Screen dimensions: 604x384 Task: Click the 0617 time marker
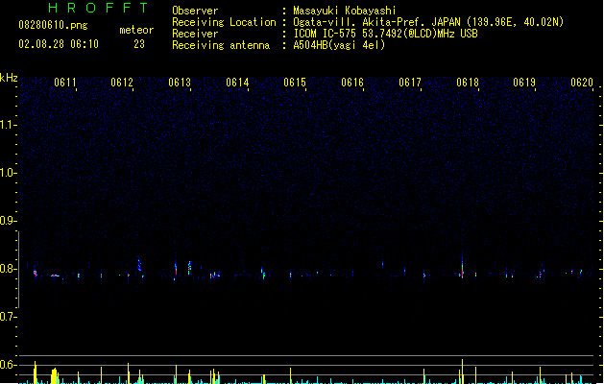410,83
